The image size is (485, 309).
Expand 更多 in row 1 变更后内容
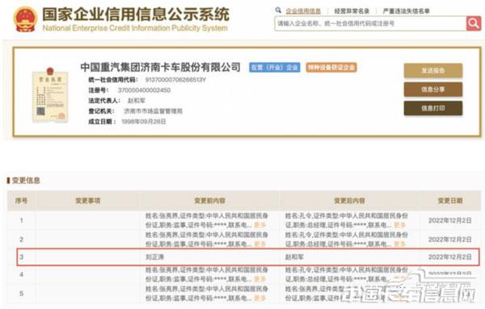click(399, 225)
